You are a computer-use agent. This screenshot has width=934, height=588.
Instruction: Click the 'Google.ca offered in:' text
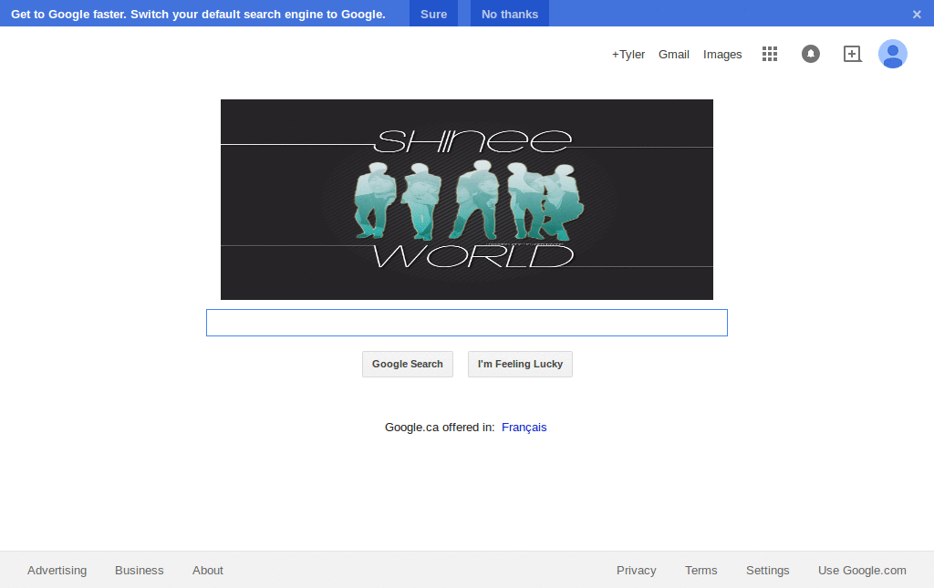(440, 428)
